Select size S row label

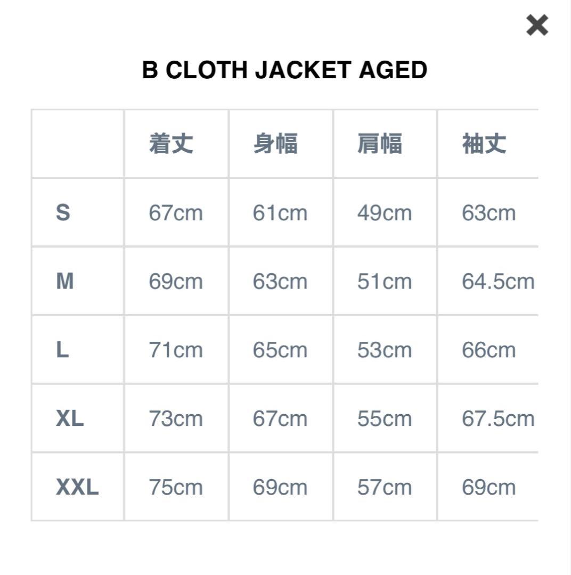click(63, 213)
